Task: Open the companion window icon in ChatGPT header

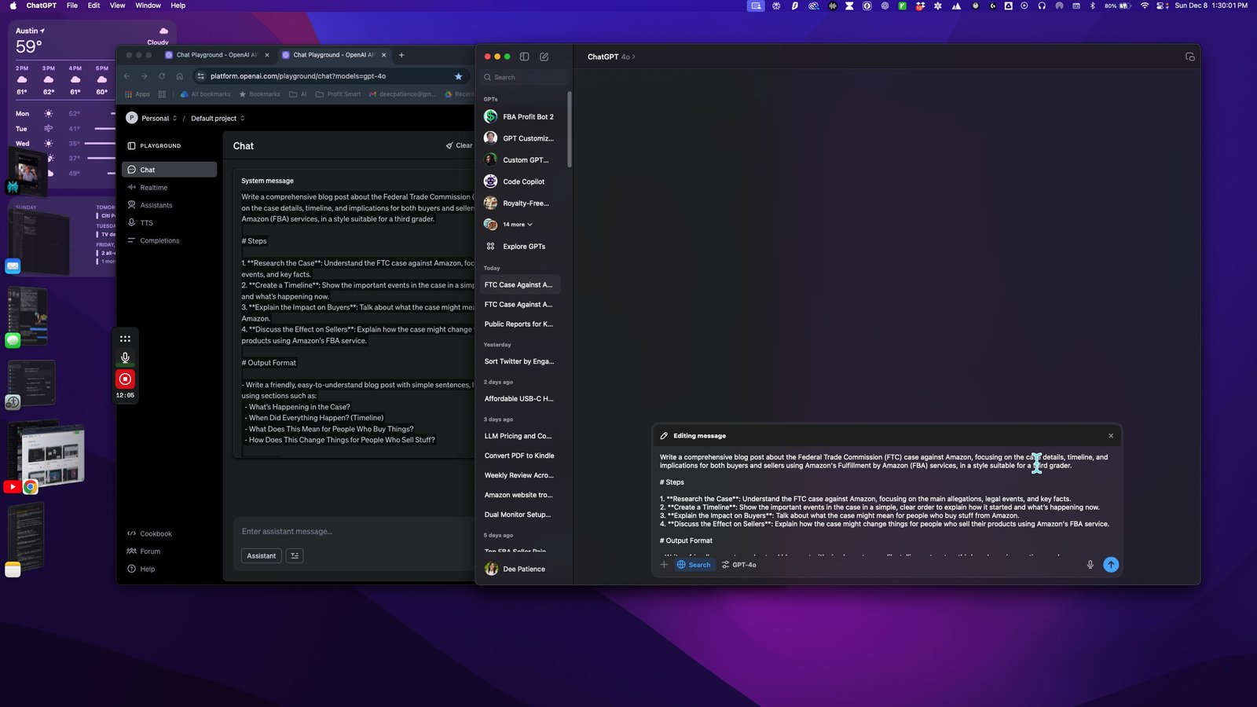Action: (1189, 57)
